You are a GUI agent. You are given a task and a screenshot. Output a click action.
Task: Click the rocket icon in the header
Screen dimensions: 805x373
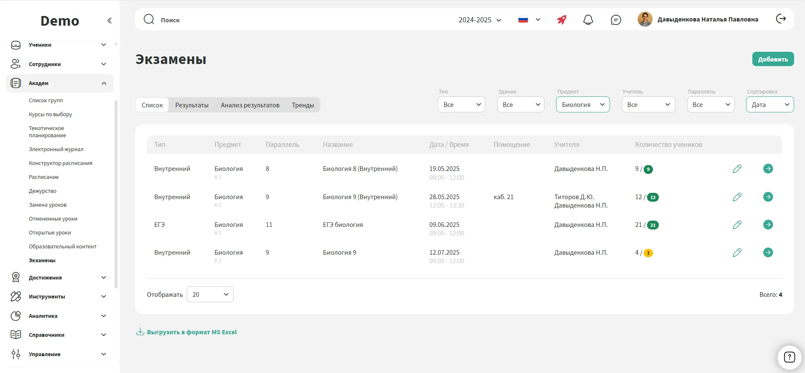click(561, 20)
